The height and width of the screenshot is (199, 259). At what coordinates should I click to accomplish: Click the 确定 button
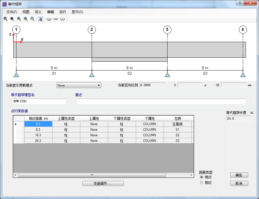(x=239, y=175)
